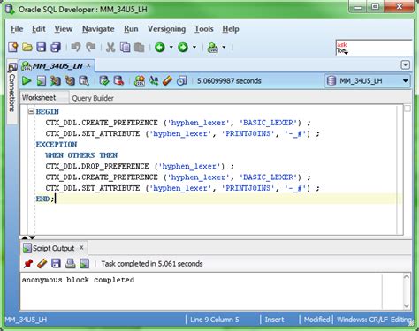Screen dimensions: 419x331
Task: Click the Ask Tom search field
Action: [374, 48]
